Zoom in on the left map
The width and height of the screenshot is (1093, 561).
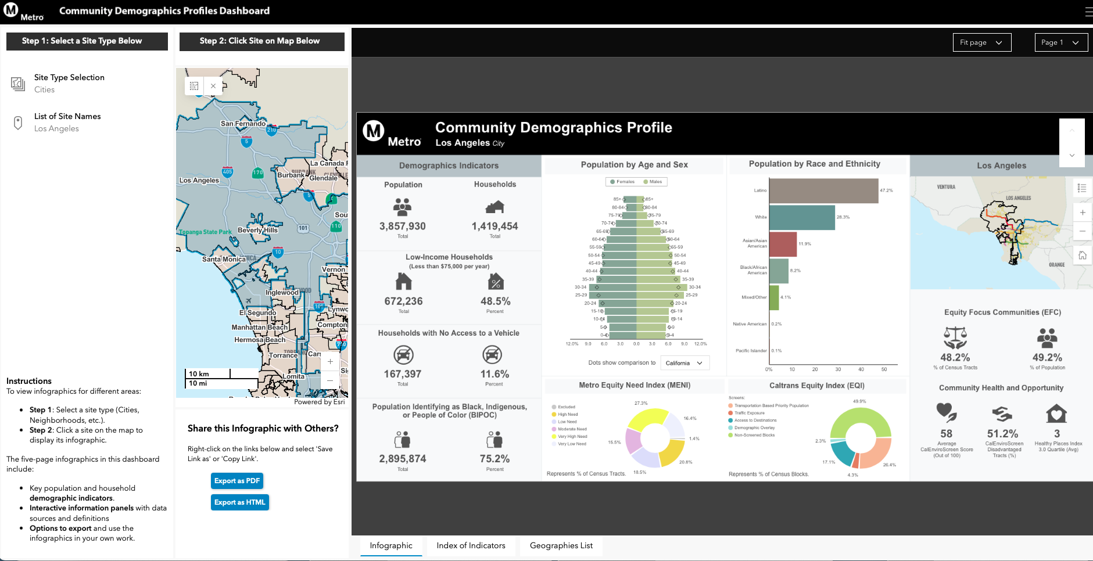point(330,361)
